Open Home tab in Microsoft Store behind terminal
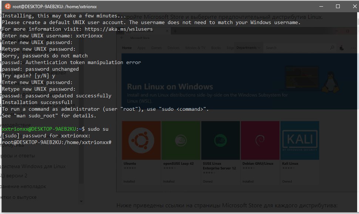 pyautogui.click(x=127, y=48)
